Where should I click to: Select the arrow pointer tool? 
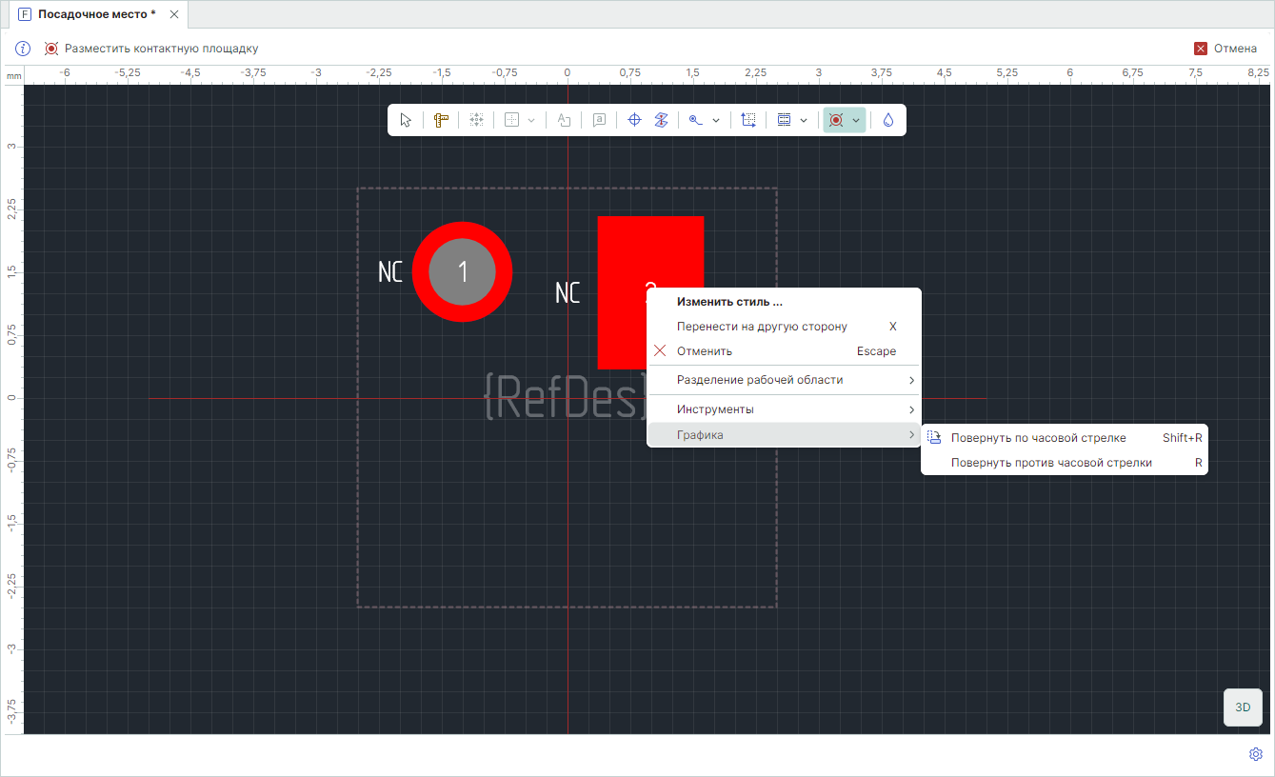coord(407,120)
